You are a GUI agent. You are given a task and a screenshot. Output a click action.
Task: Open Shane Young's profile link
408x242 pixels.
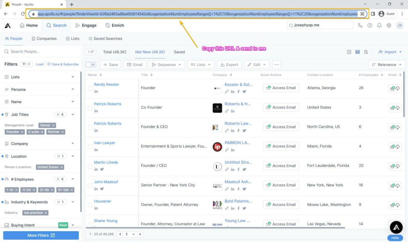(106, 221)
